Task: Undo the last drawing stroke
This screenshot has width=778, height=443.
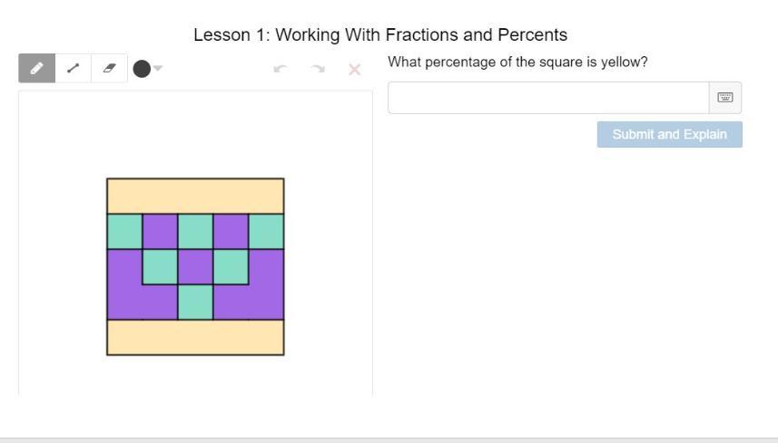Action: coord(281,69)
